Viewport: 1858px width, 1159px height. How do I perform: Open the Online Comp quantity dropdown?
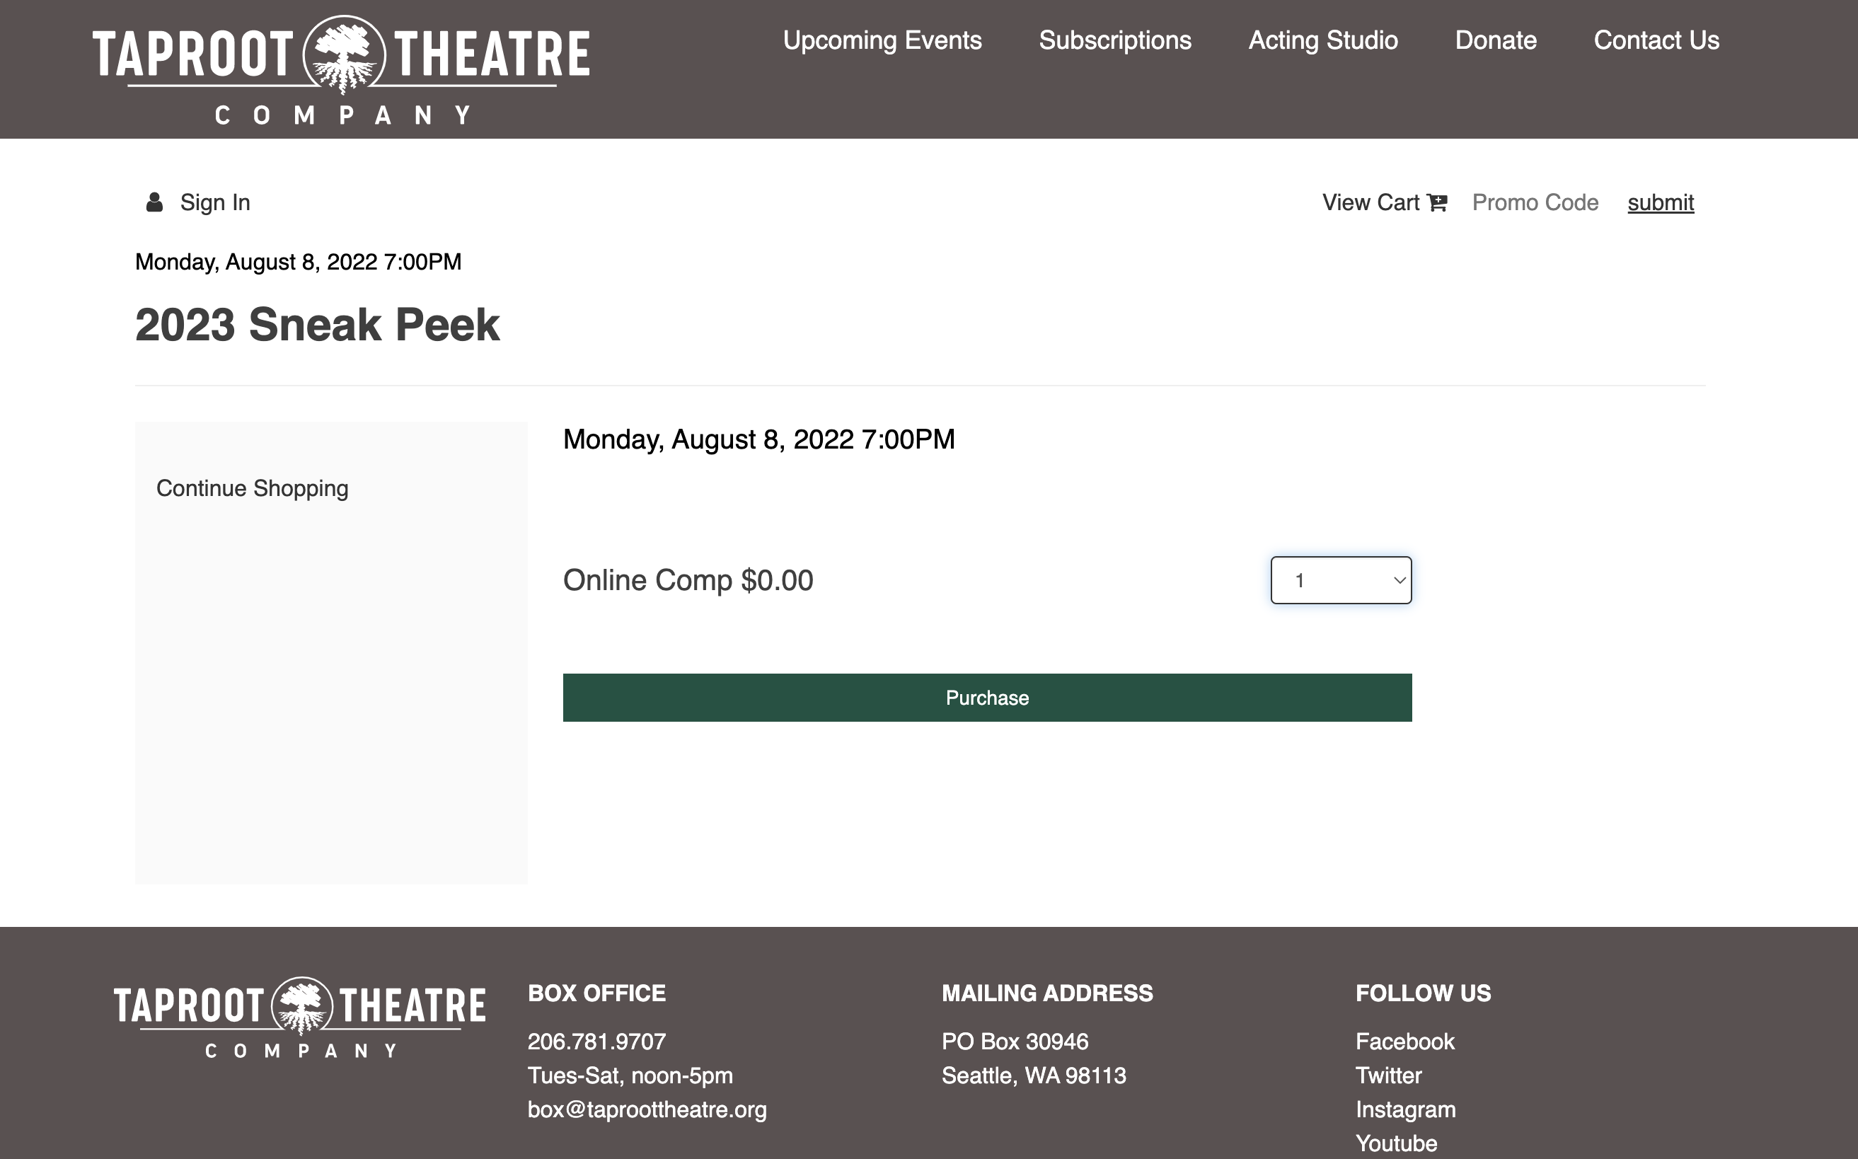1341,580
